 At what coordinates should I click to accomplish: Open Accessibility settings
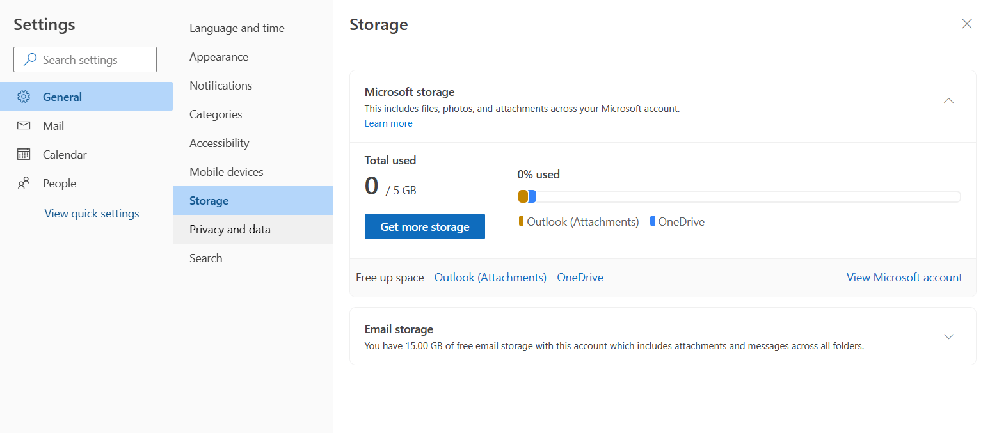tap(253, 143)
